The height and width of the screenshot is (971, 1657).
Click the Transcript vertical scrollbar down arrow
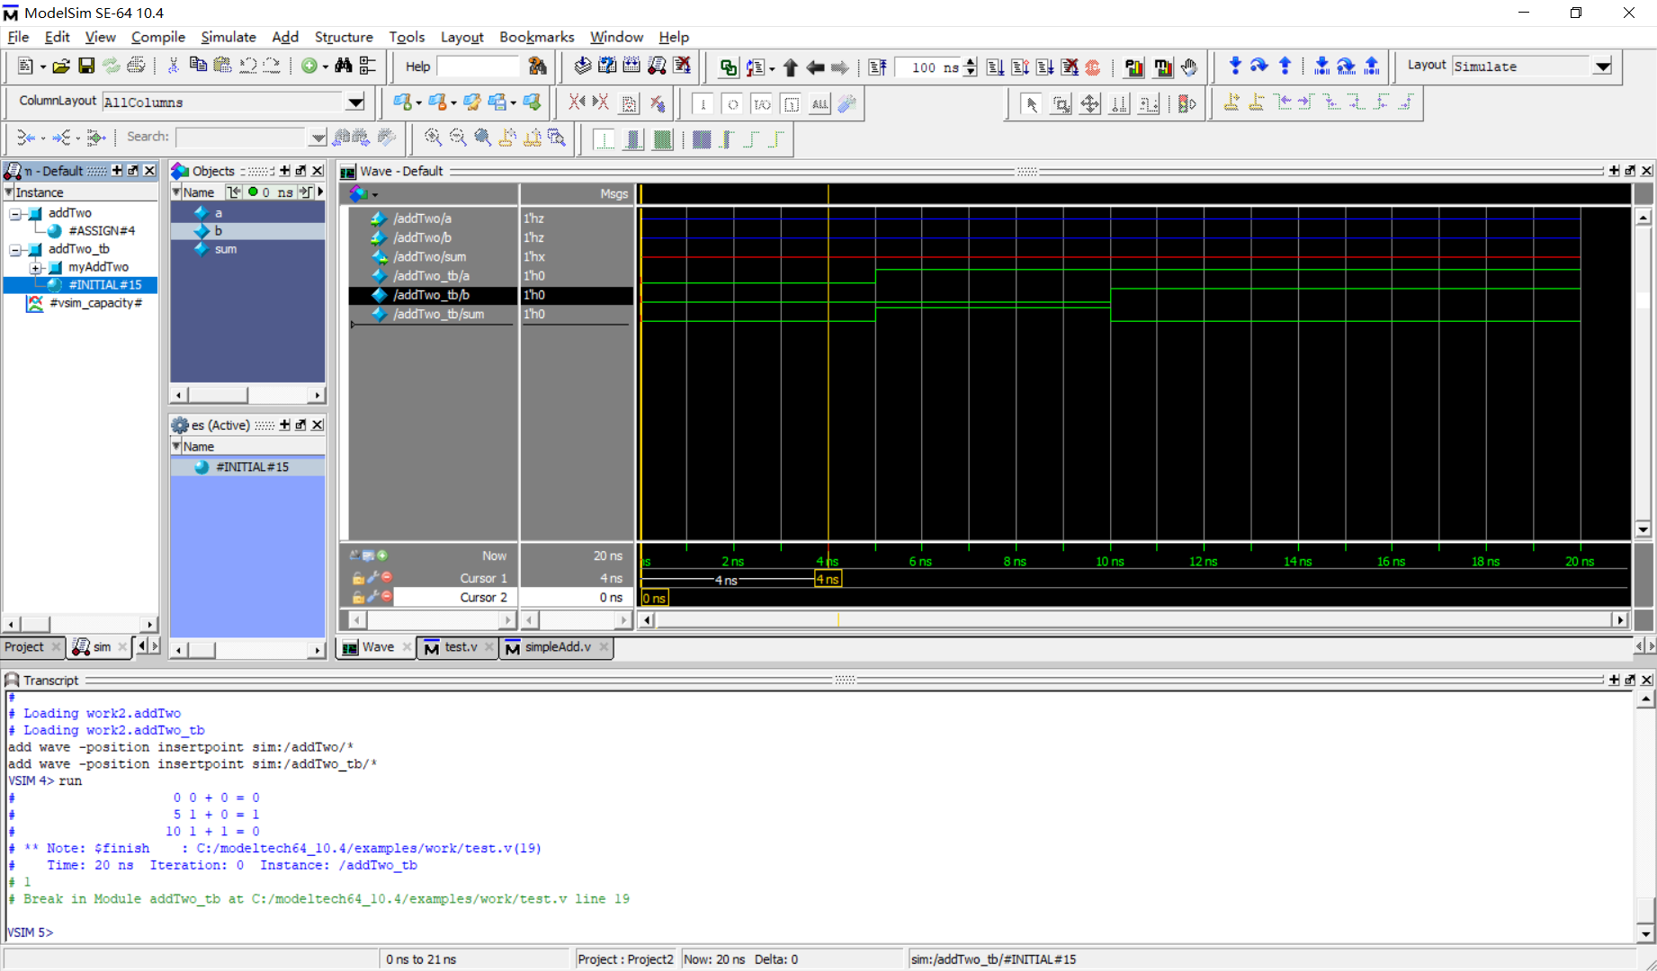click(1645, 933)
